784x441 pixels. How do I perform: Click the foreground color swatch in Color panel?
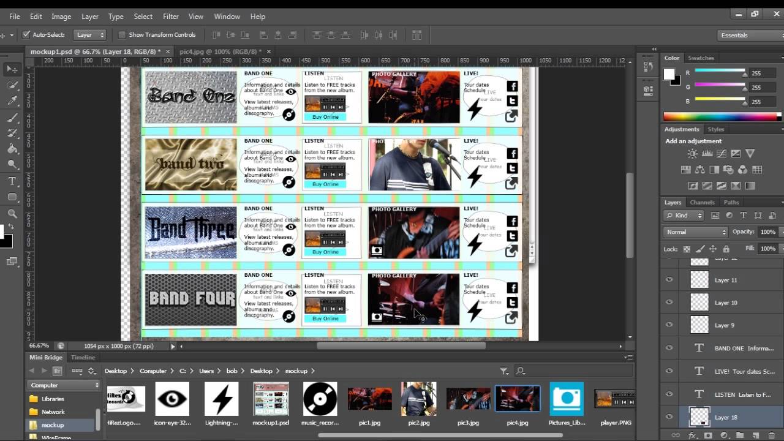[x=669, y=75]
